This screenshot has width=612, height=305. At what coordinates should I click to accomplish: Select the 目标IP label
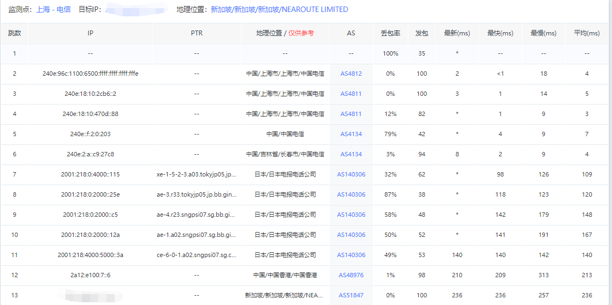(x=90, y=9)
